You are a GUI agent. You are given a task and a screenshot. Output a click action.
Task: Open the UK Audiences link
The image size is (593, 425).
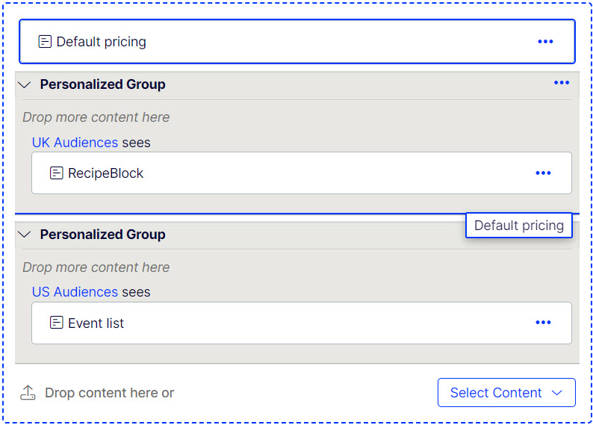[75, 143]
